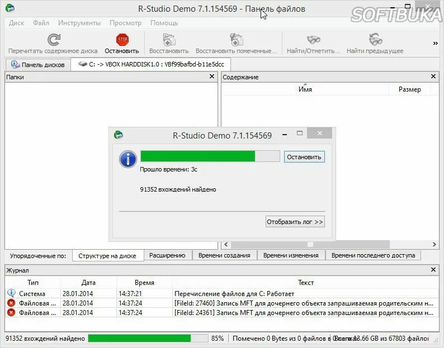Close the Содержание panel
Image resolution: width=444 pixels, height=348 pixels.
[x=433, y=77]
